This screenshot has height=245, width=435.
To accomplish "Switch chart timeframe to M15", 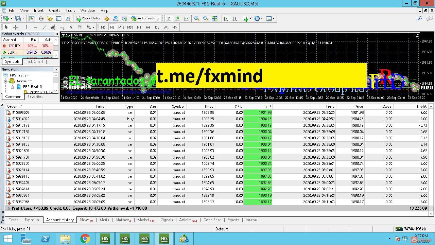I will (121, 27).
